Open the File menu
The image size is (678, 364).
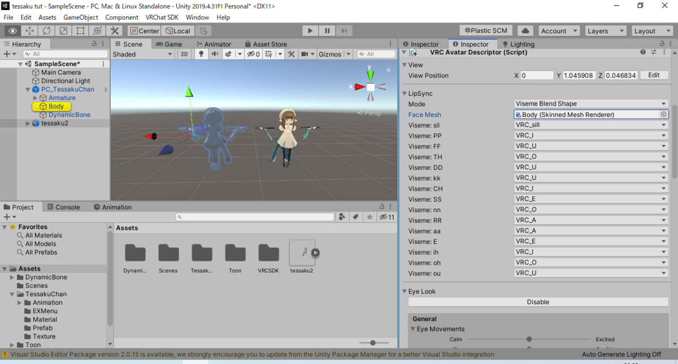pyautogui.click(x=9, y=17)
